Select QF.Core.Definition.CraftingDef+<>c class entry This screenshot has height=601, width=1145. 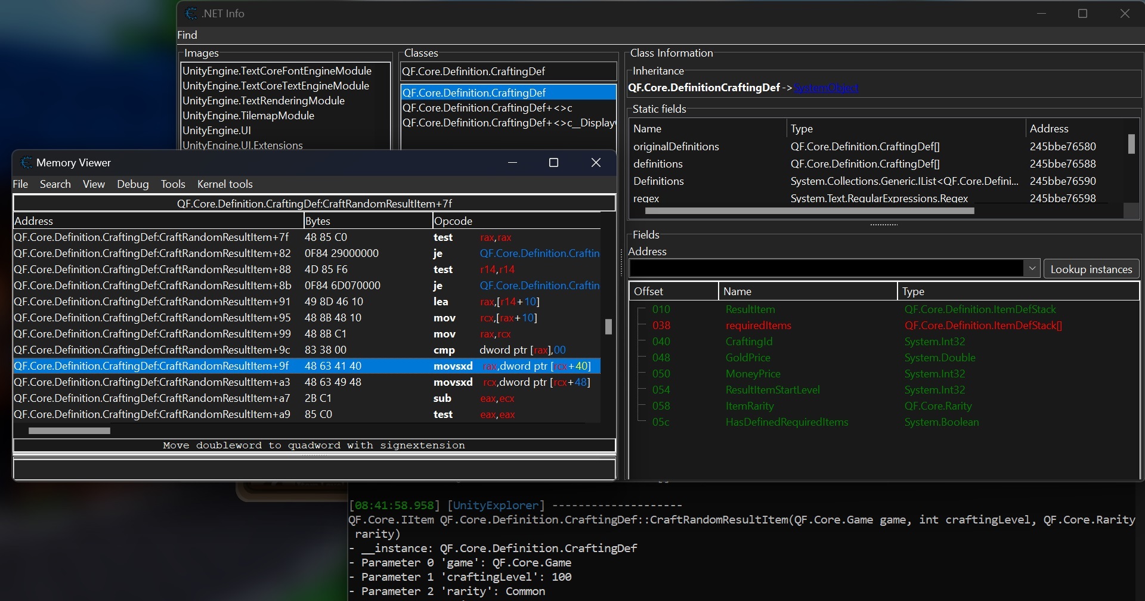[508, 108]
